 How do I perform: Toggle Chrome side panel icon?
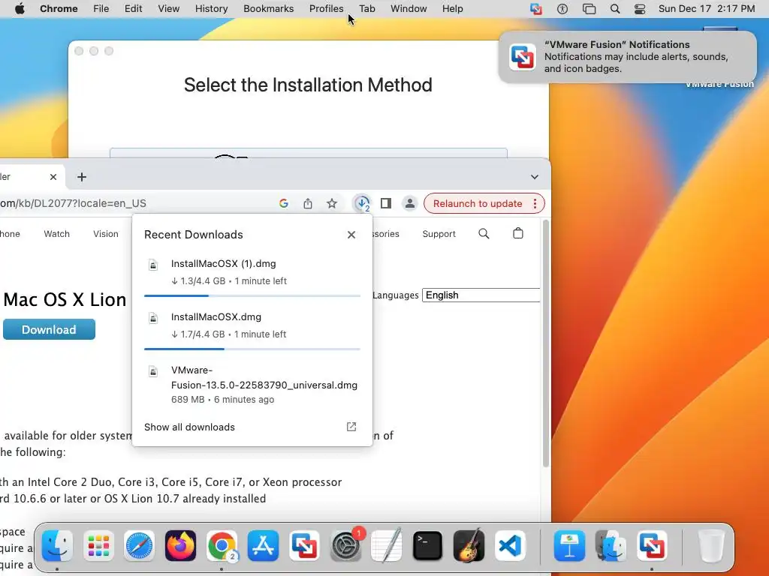[386, 203]
